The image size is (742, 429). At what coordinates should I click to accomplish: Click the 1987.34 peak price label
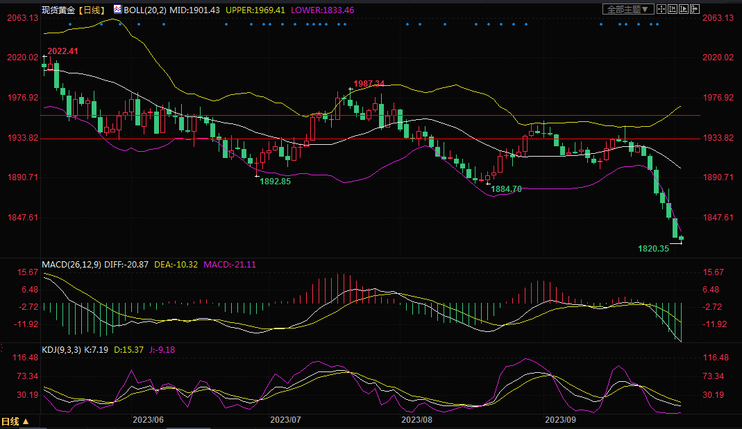pyautogui.click(x=369, y=83)
